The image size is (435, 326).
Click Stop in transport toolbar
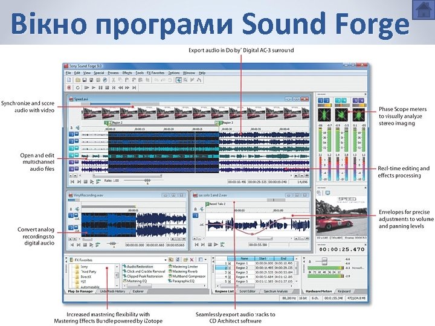pos(107,88)
